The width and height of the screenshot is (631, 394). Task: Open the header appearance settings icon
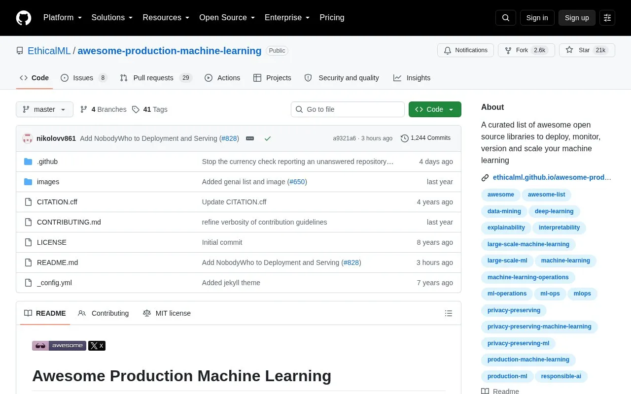tap(607, 18)
